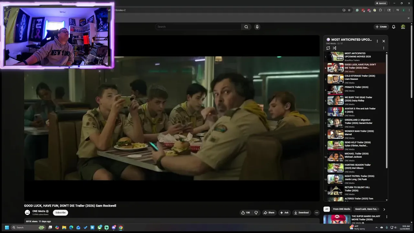
Task: Open volume control in system tray
Action: (x=395, y=227)
